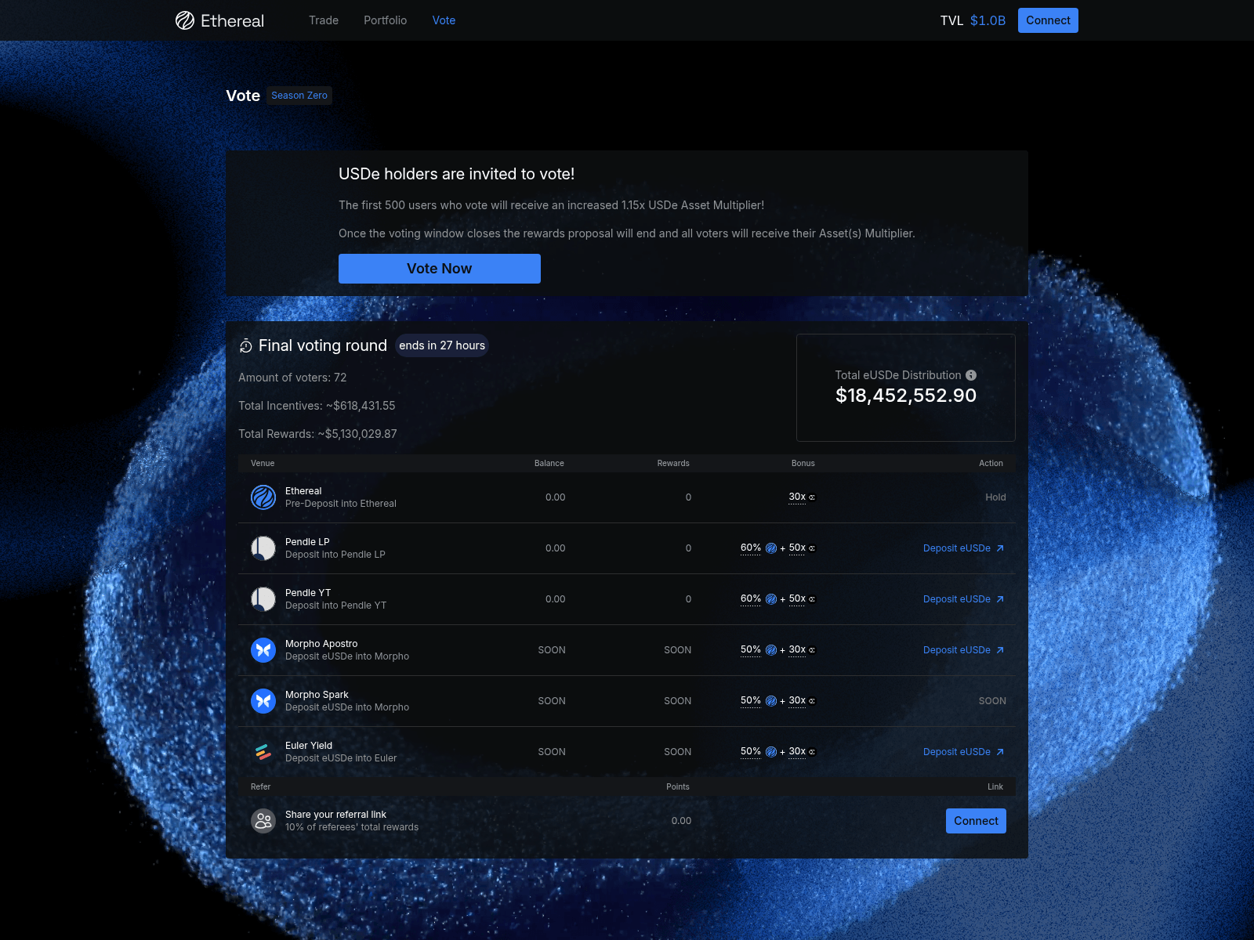Click the Pendle YT venue icon
This screenshot has height=940, width=1254.
coord(263,598)
